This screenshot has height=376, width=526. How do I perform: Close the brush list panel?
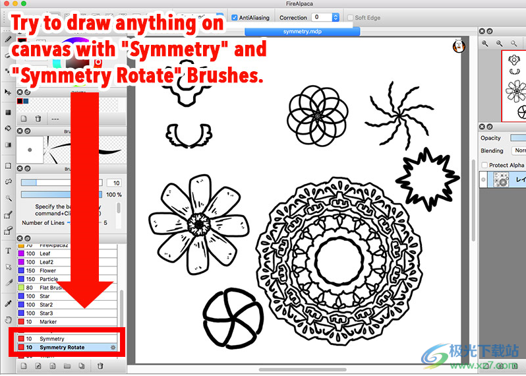pos(20,238)
